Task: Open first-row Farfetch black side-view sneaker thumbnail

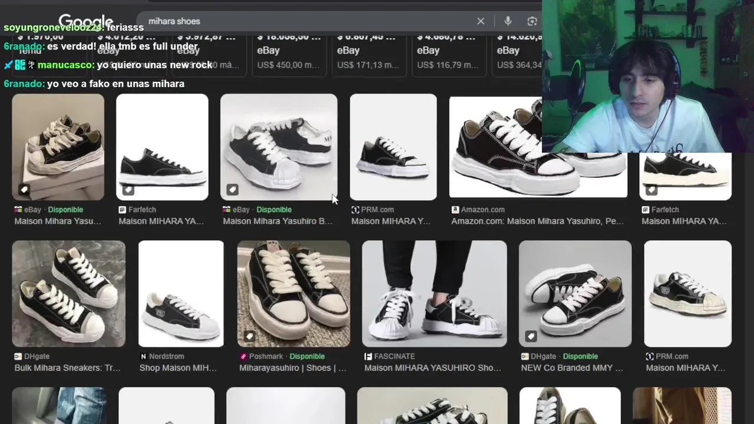Action: point(162,147)
